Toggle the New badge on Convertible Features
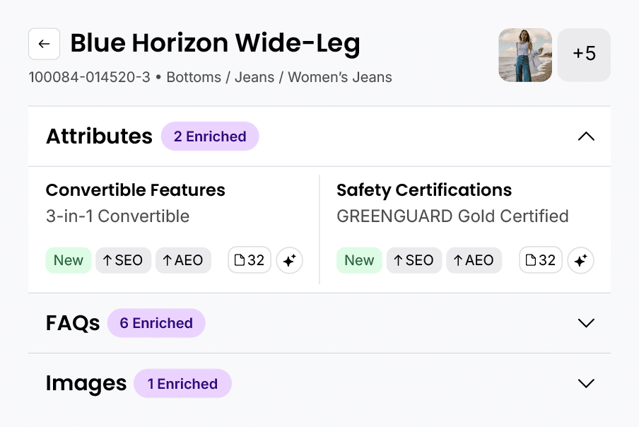This screenshot has height=427, width=639. (68, 260)
